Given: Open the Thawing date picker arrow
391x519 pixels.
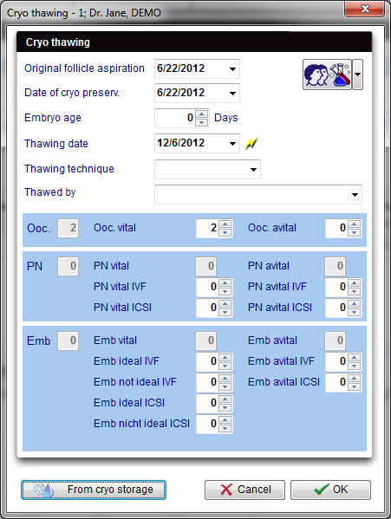Looking at the screenshot, I should [232, 144].
